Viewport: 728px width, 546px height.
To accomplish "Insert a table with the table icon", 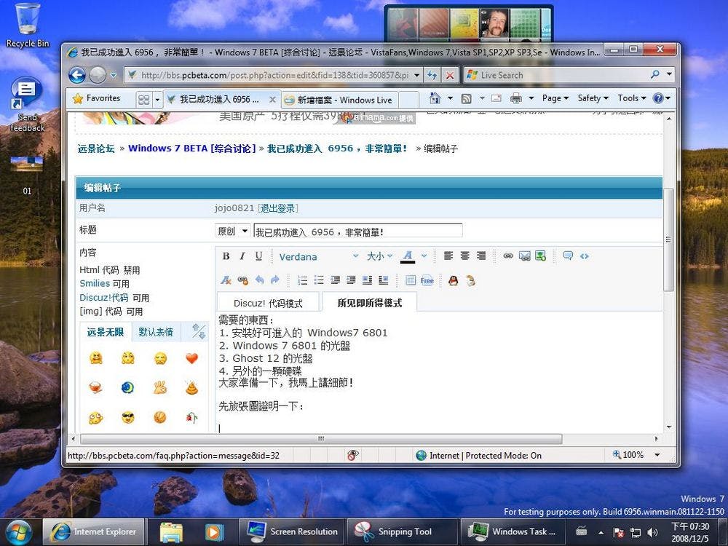I will (411, 280).
